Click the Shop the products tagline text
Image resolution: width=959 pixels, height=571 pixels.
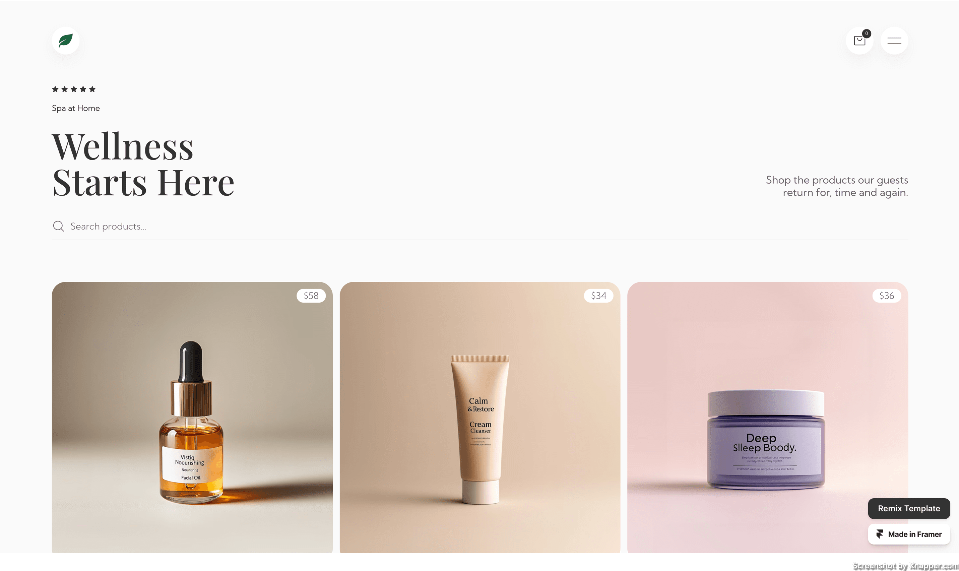(x=837, y=186)
